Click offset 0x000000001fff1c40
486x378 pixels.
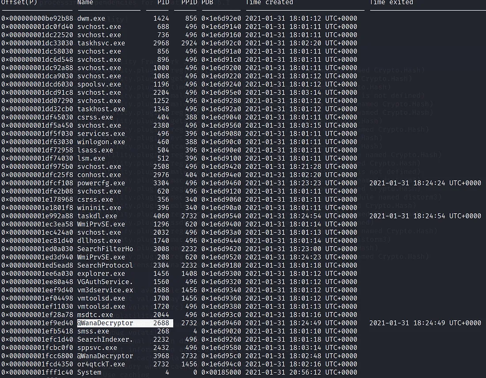click(x=37, y=372)
